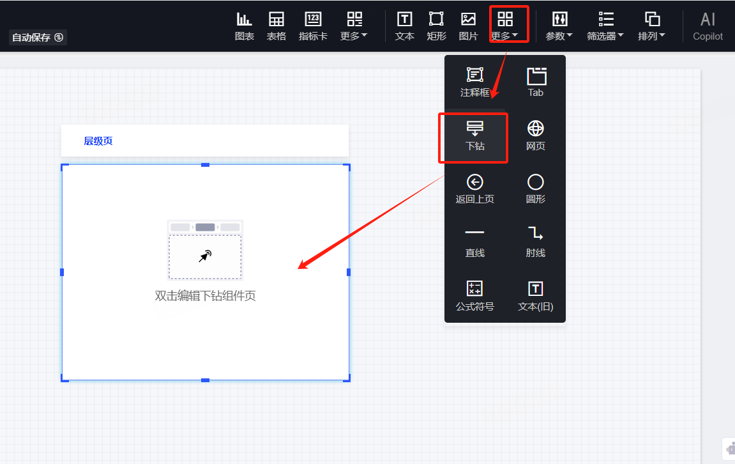
Task: Click the 图表 chart icon
Action: (x=244, y=25)
